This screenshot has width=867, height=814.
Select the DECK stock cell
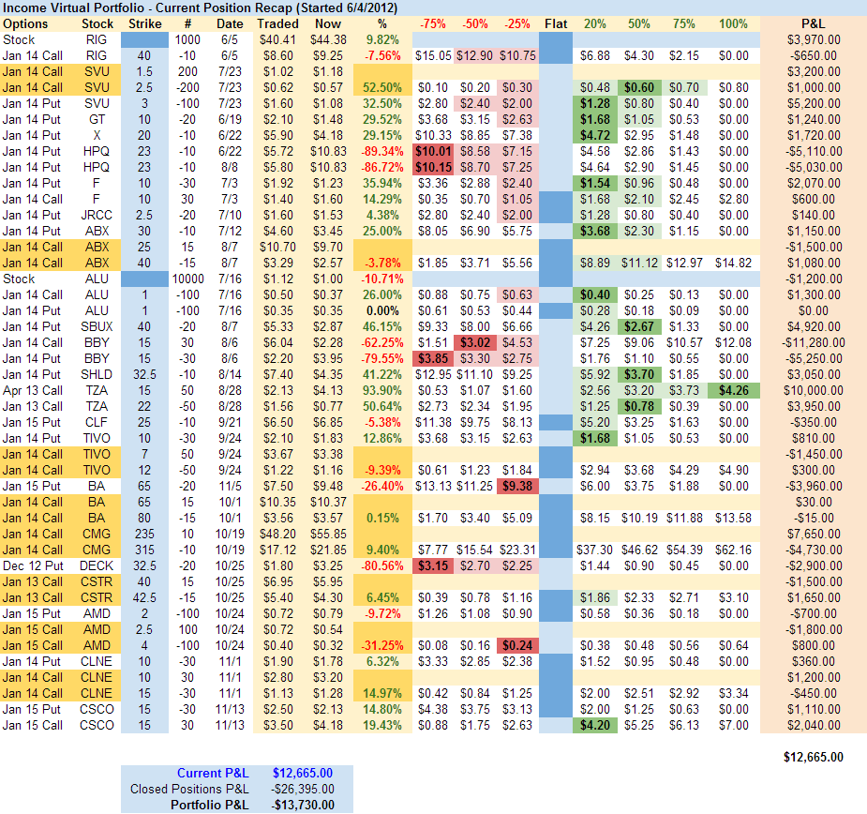pos(97,565)
